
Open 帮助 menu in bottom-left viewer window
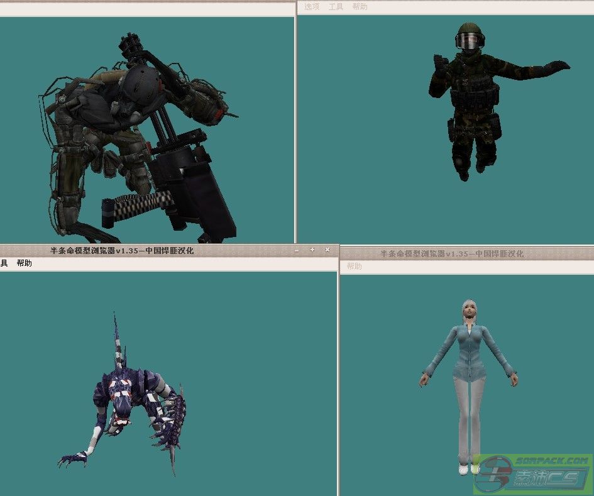pos(25,263)
